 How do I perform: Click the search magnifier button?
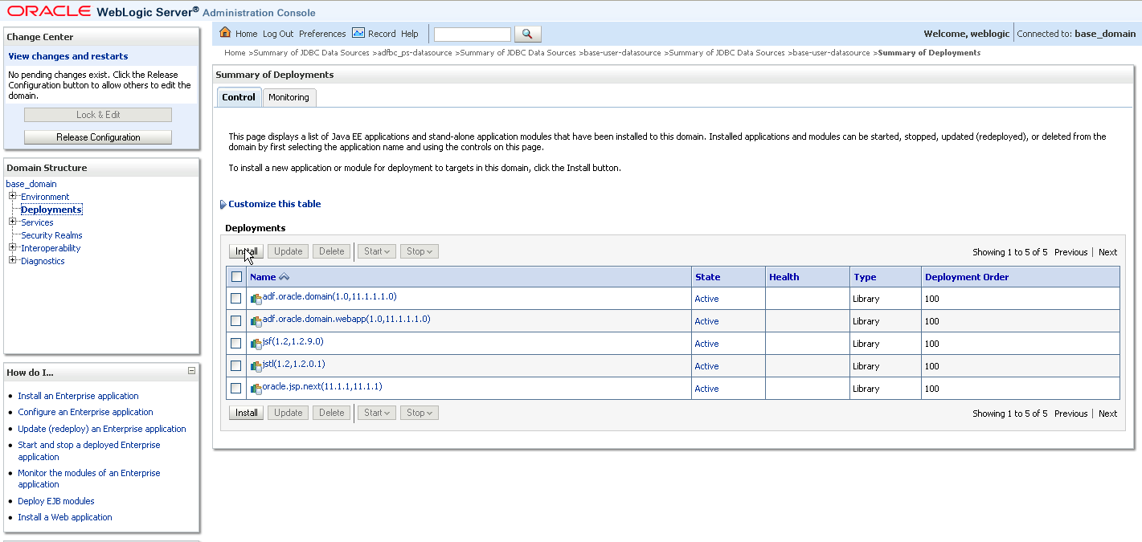(527, 34)
